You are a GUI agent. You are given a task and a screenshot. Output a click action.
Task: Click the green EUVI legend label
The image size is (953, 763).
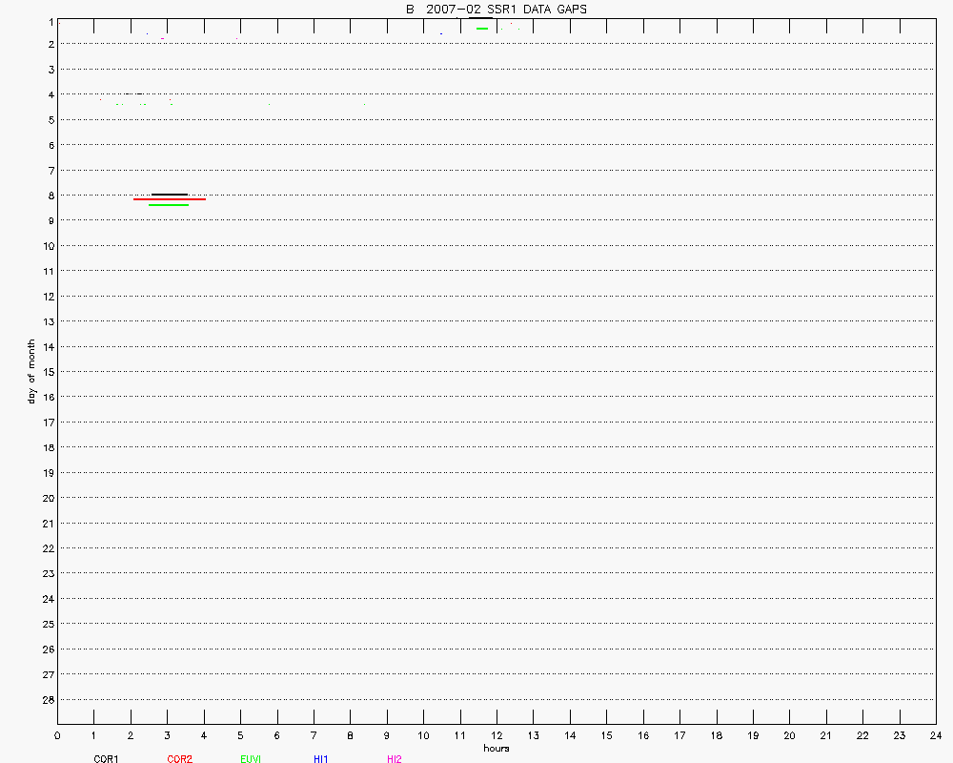[252, 759]
